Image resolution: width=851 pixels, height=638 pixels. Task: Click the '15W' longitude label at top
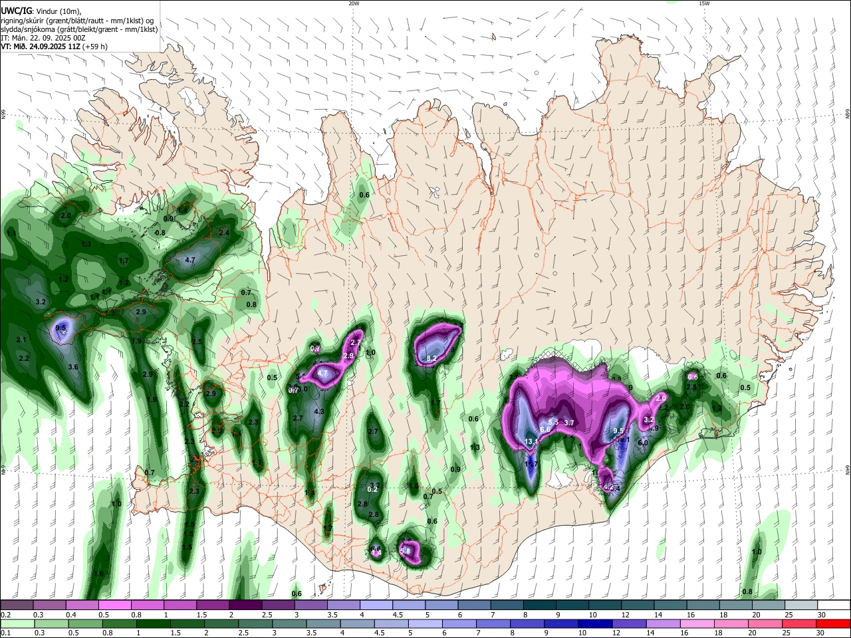click(704, 3)
